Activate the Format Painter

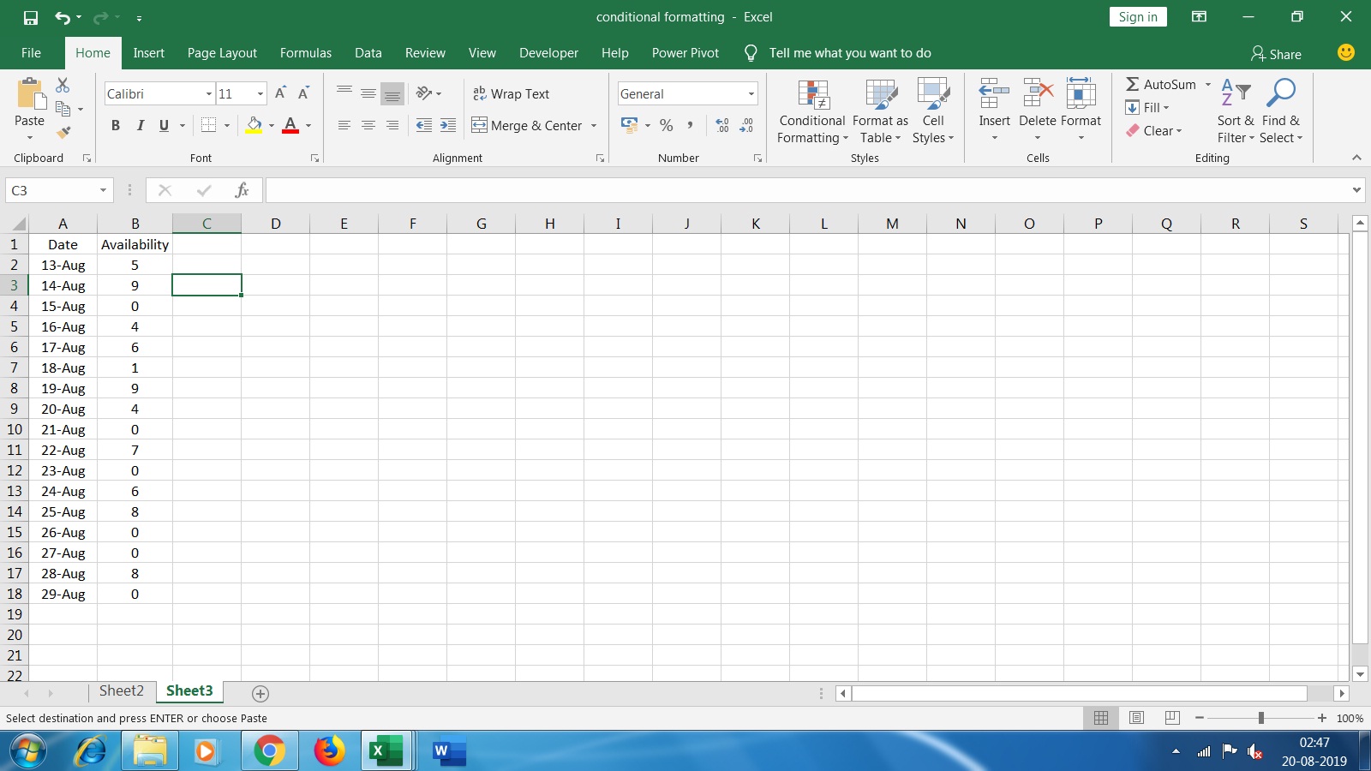click(x=63, y=133)
